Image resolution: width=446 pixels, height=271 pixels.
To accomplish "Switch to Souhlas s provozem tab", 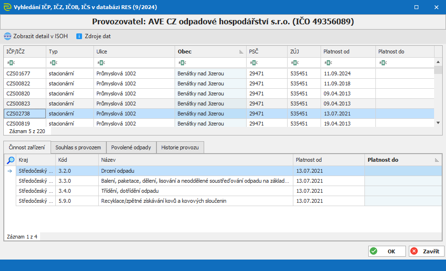I will point(78,147).
